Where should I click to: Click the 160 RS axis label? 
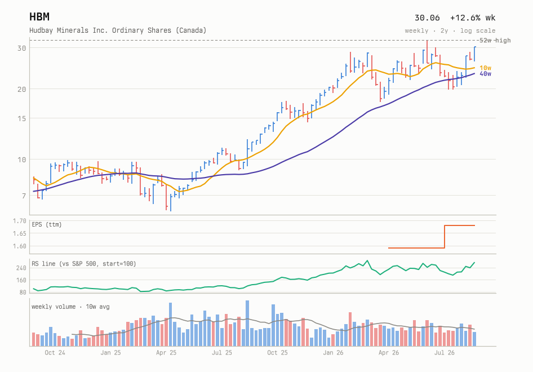point(21,281)
